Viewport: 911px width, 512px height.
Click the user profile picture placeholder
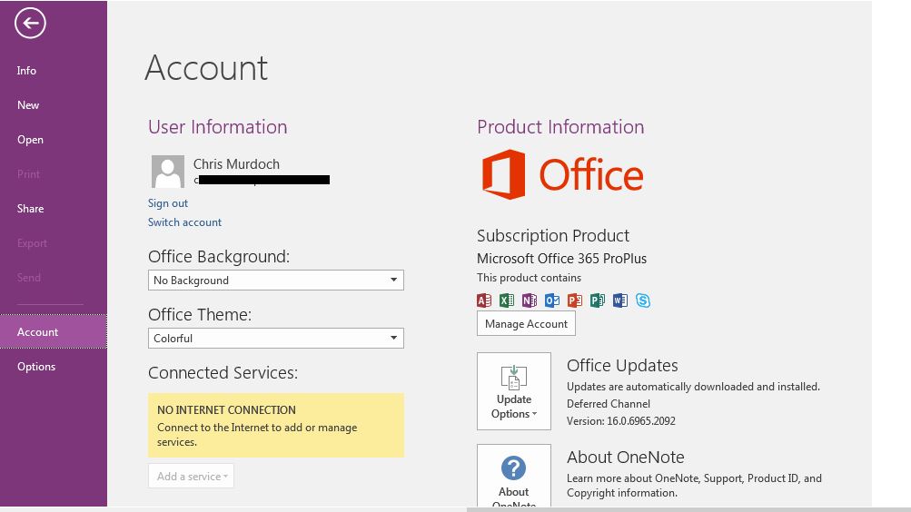[168, 172]
